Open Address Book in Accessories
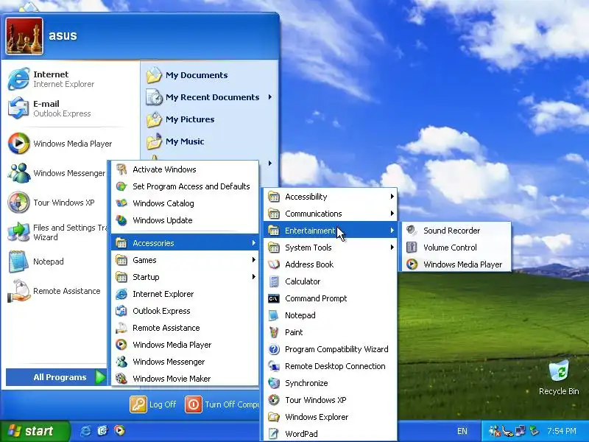 tap(330, 264)
